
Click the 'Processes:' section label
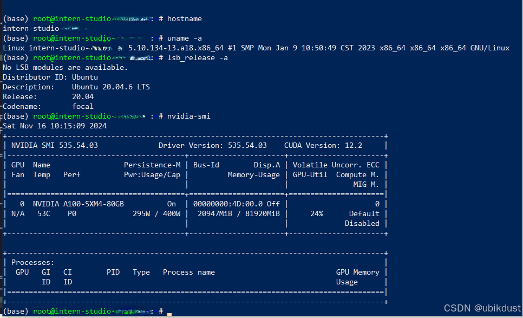[32, 263]
